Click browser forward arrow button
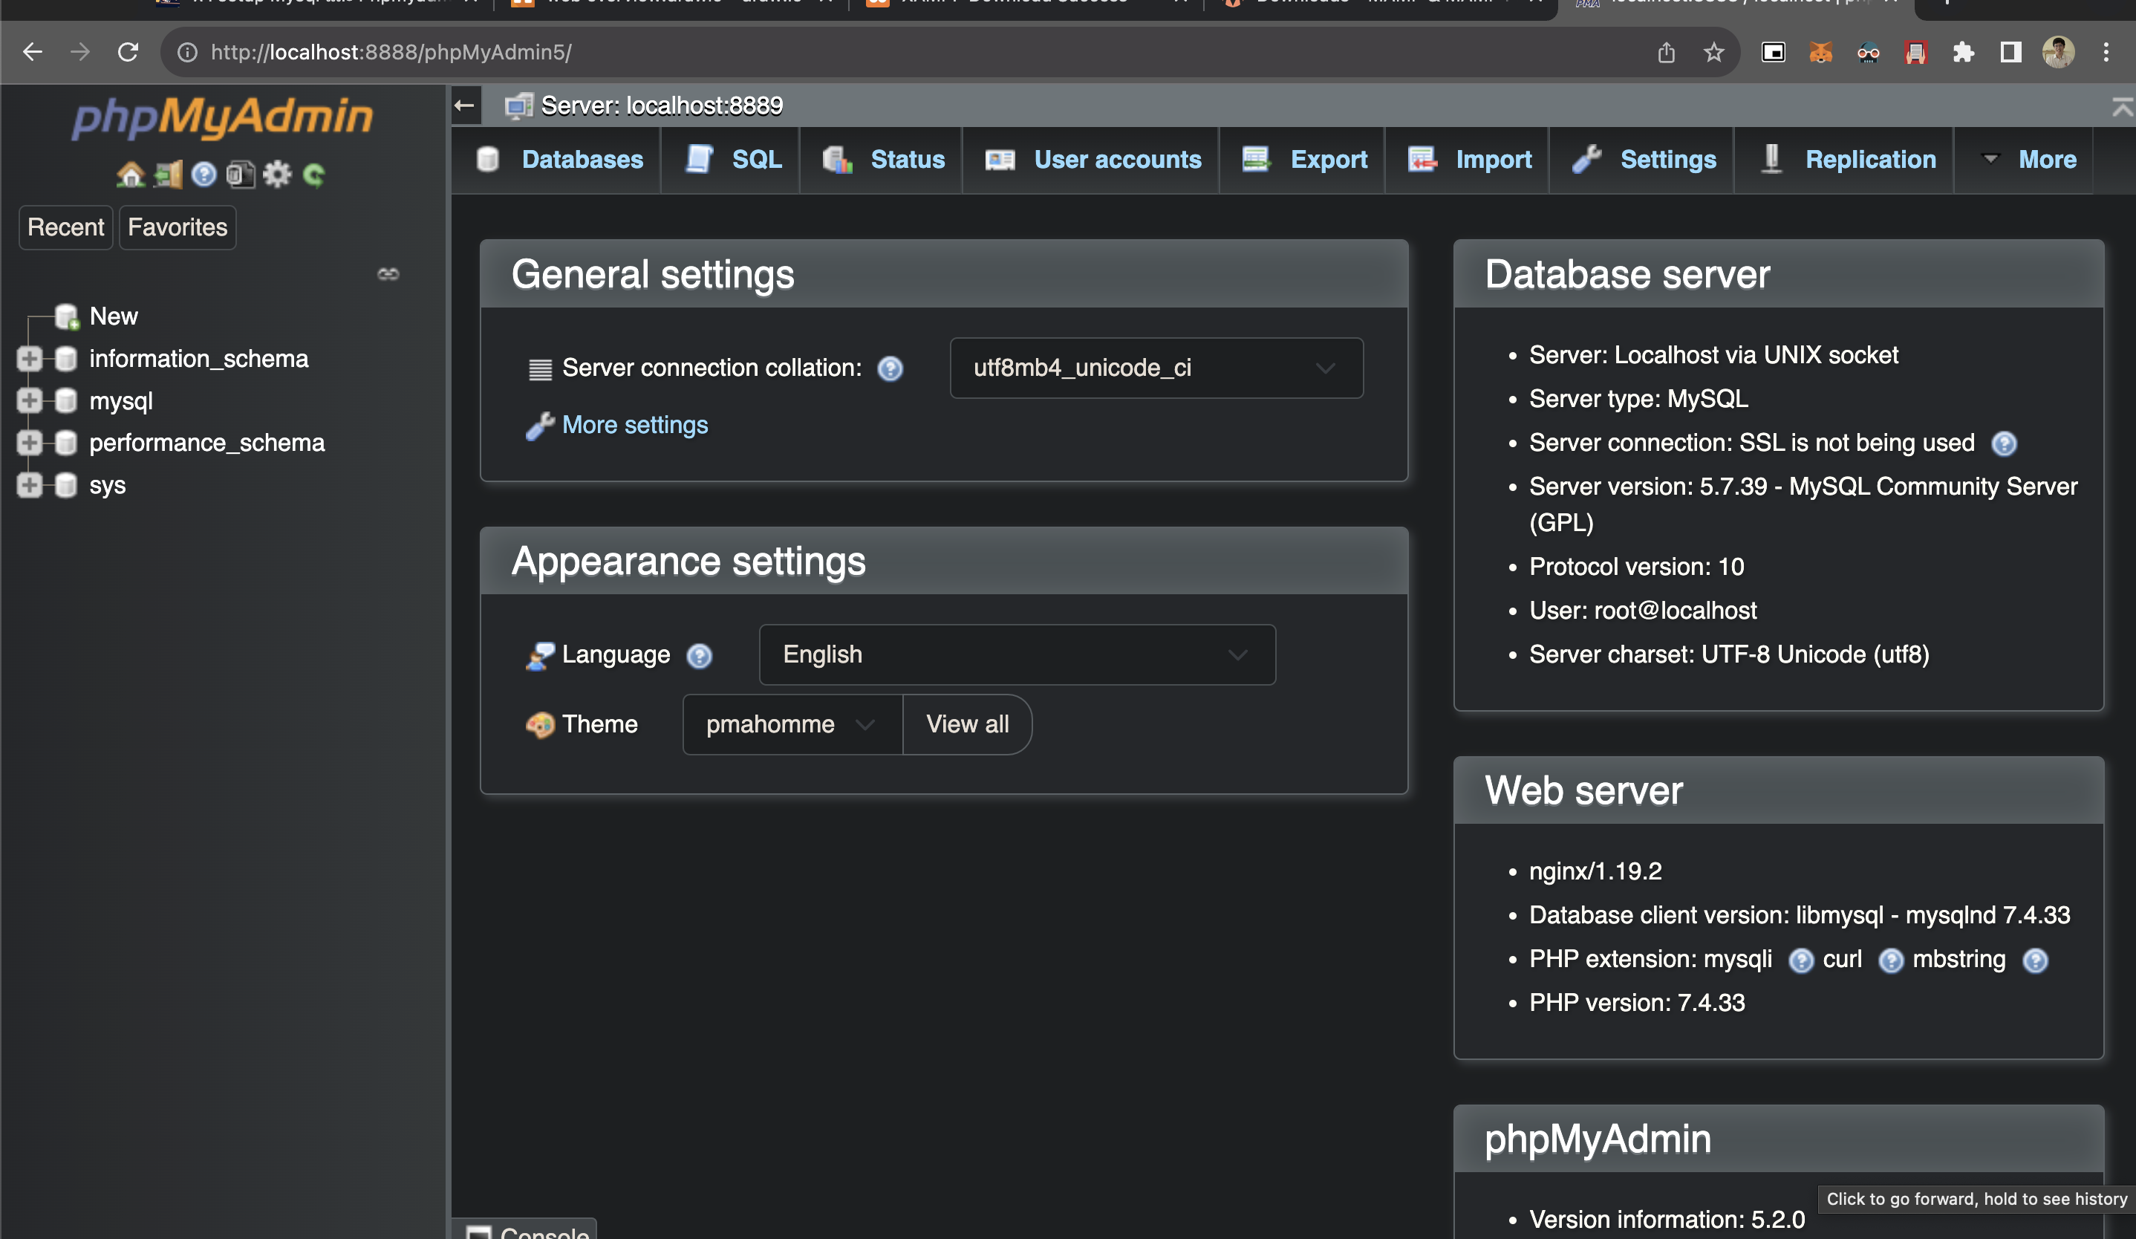Image resolution: width=2136 pixels, height=1239 pixels. coord(79,53)
